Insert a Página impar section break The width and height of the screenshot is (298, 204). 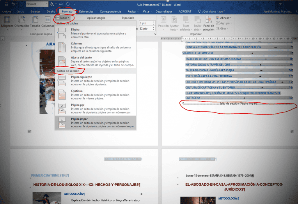coord(95,123)
